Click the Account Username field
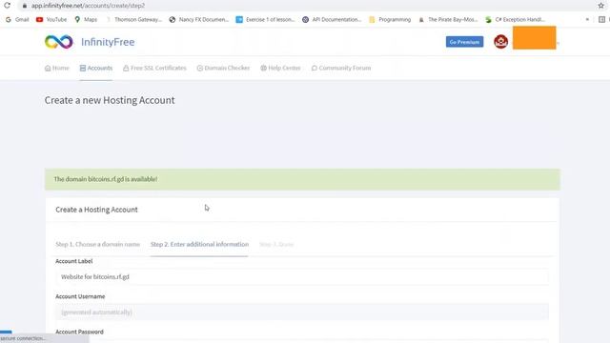This screenshot has height=343, width=610. (x=302, y=313)
